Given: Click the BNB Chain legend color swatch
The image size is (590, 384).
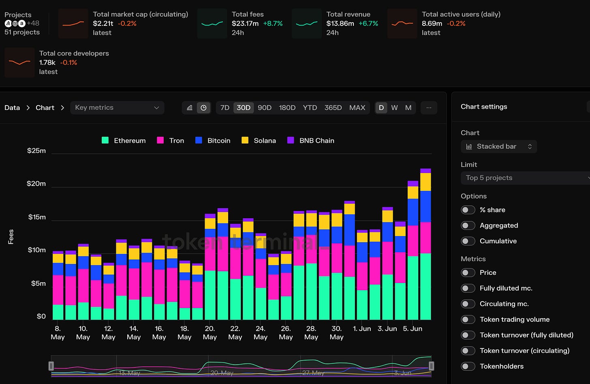Looking at the screenshot, I should pyautogui.click(x=291, y=140).
